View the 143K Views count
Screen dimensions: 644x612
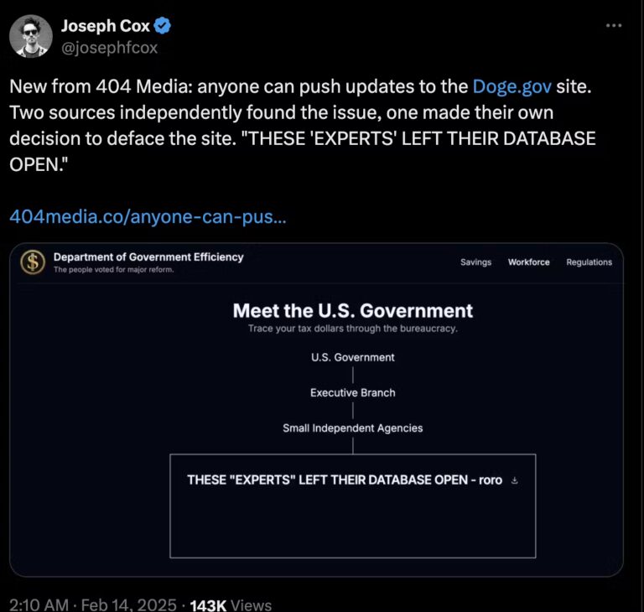(x=231, y=604)
